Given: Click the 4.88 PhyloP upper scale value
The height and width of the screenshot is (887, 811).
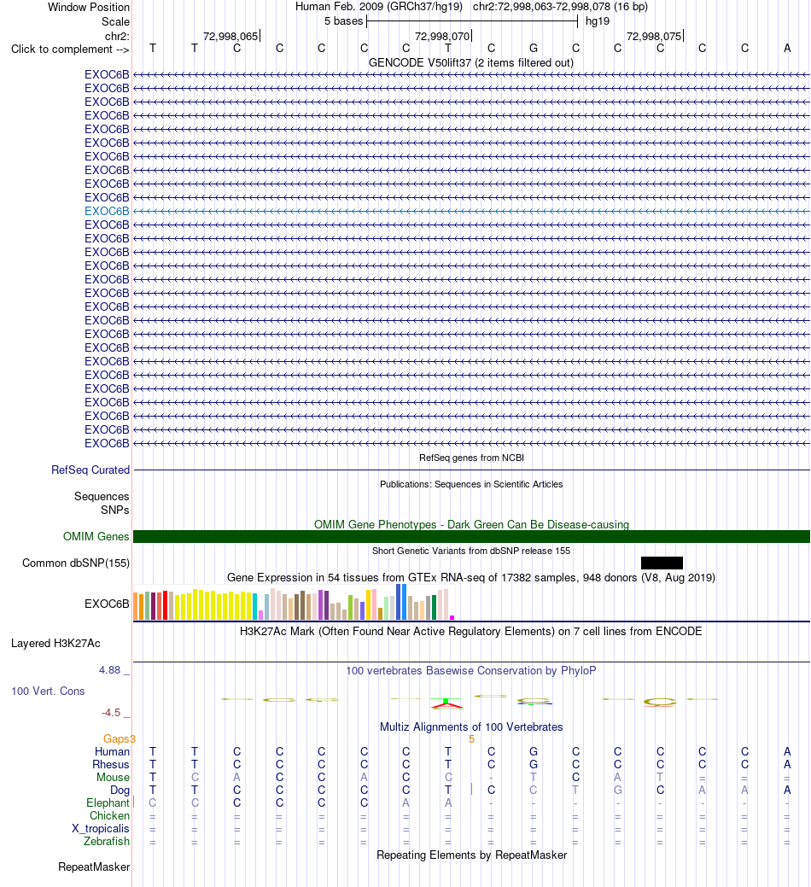Looking at the screenshot, I should 110,670.
